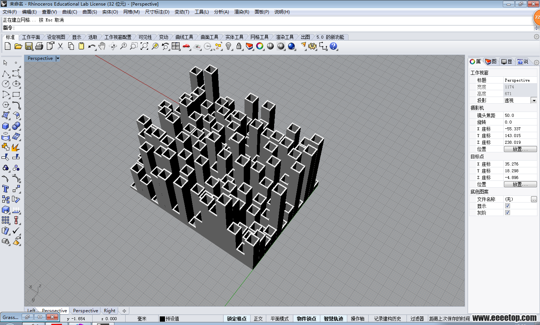Switch to the 实体工具 toolbar tab
This screenshot has width=540, height=325.
pyautogui.click(x=234, y=37)
